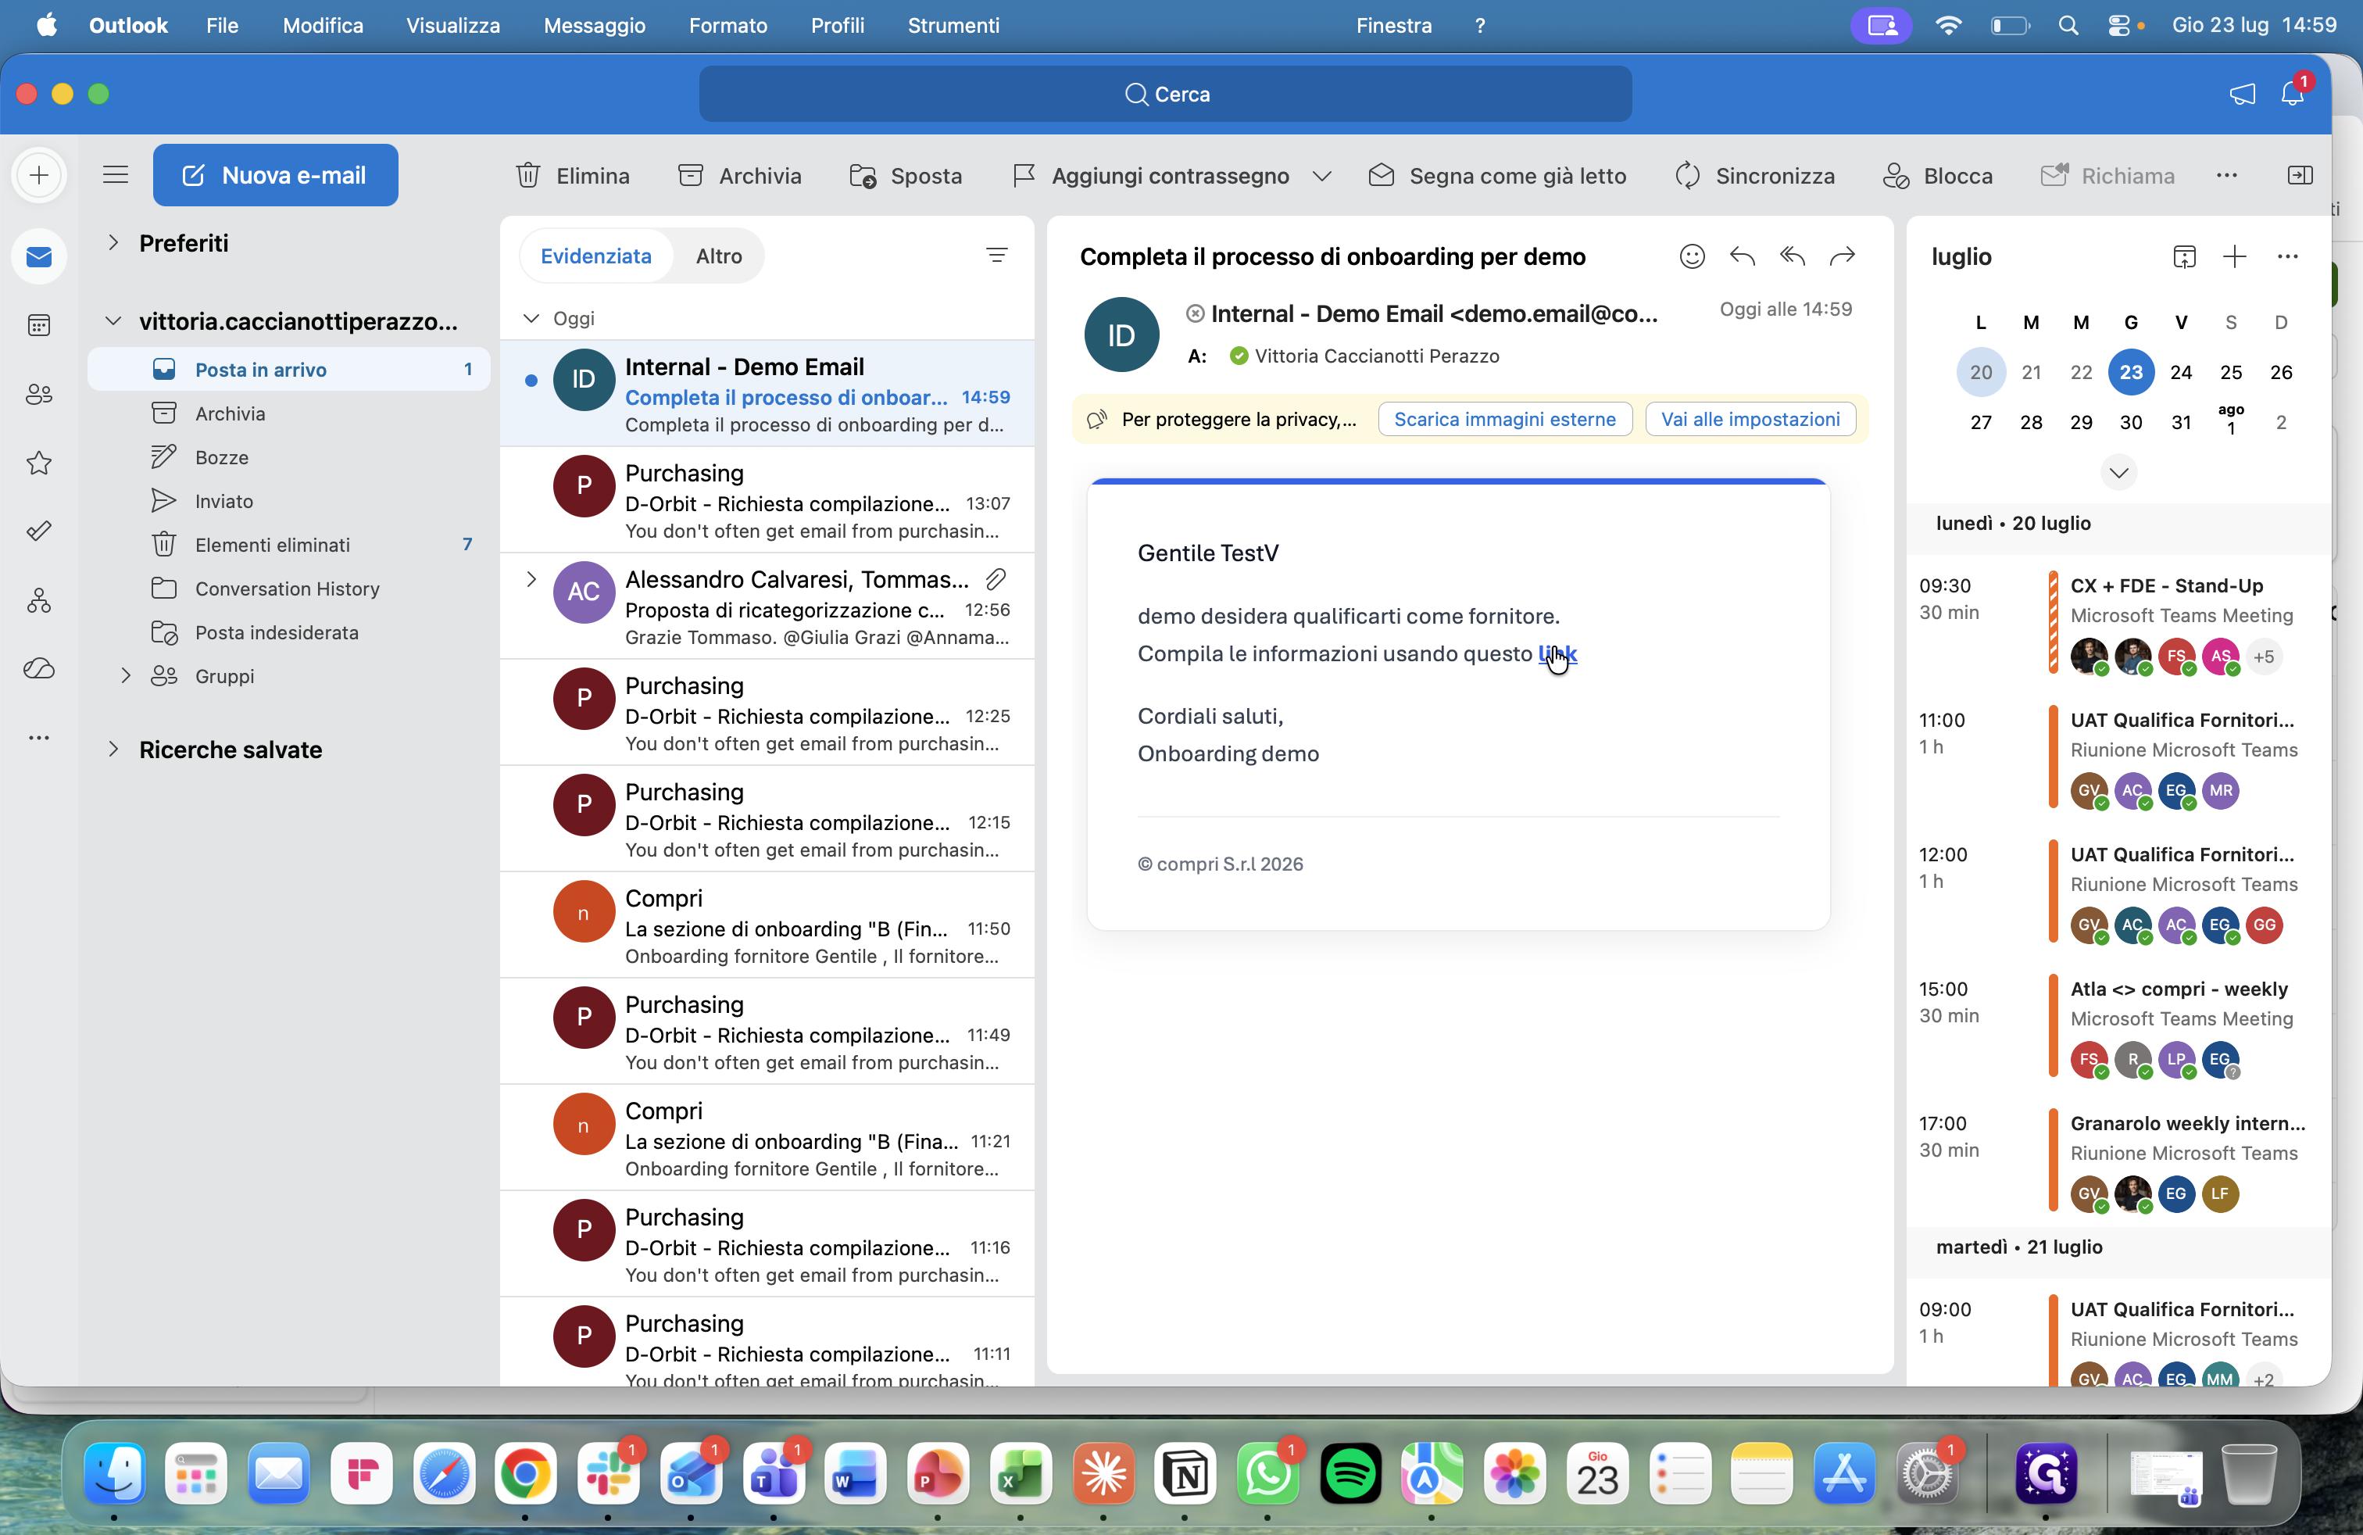Toggle the hamburger folder pane button

tap(116, 175)
